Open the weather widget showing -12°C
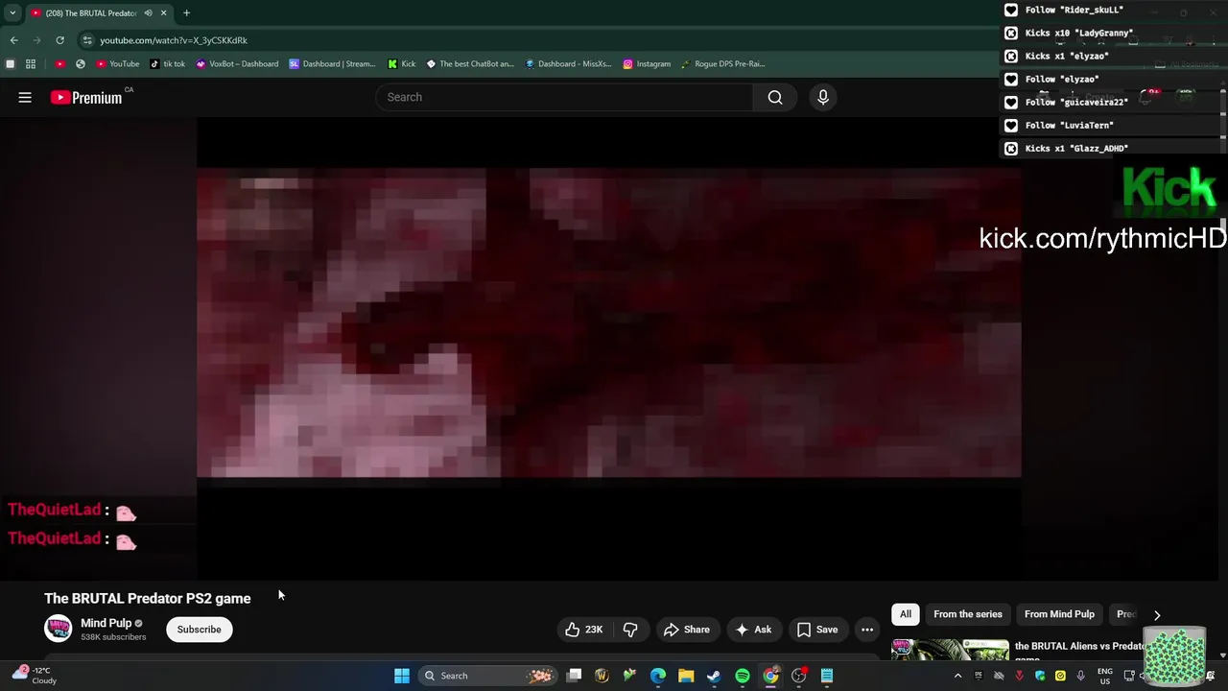This screenshot has width=1228, height=691. point(35,676)
